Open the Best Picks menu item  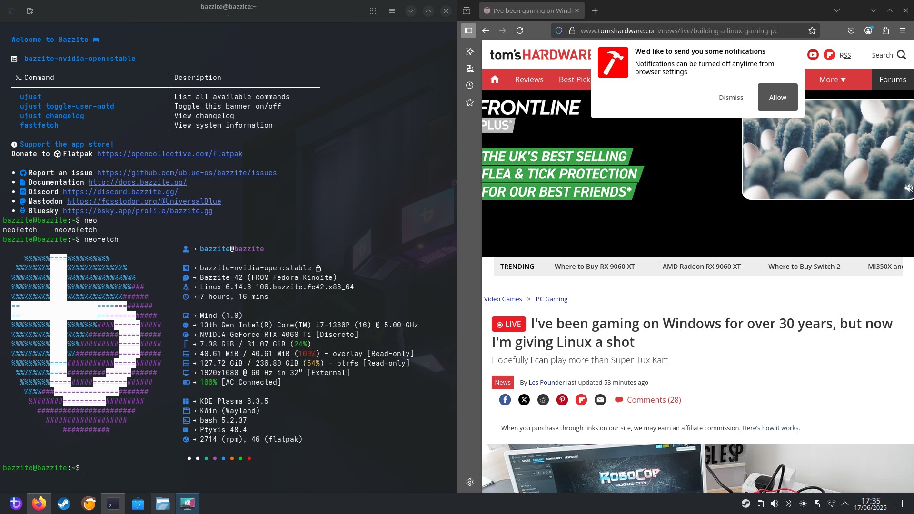click(x=575, y=79)
